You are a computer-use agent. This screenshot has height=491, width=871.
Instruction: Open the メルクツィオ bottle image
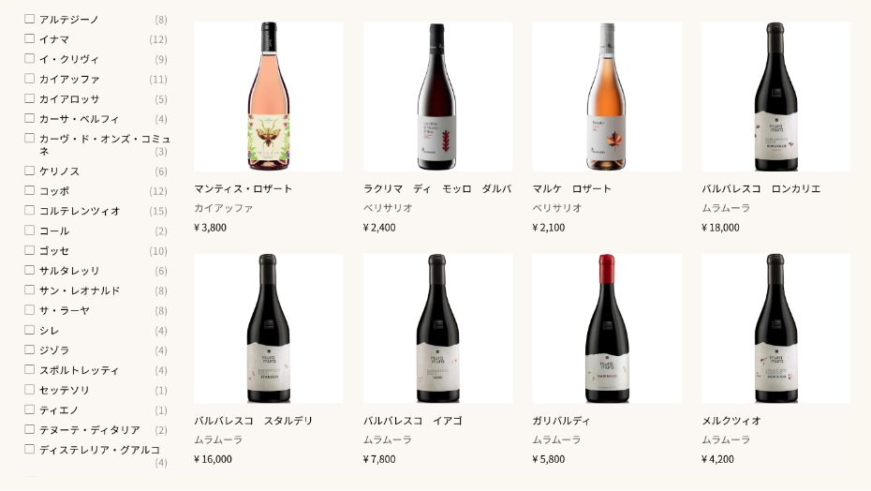pyautogui.click(x=776, y=329)
